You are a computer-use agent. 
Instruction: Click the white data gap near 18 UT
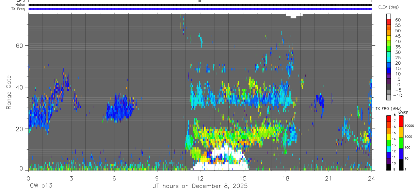294,16
